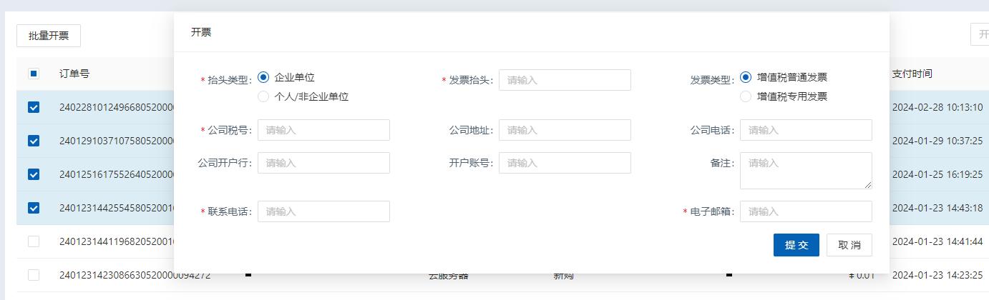Screen dimensions: 989x300
Task: Switch invoice type to 增值税专用发票
Action: (x=746, y=96)
